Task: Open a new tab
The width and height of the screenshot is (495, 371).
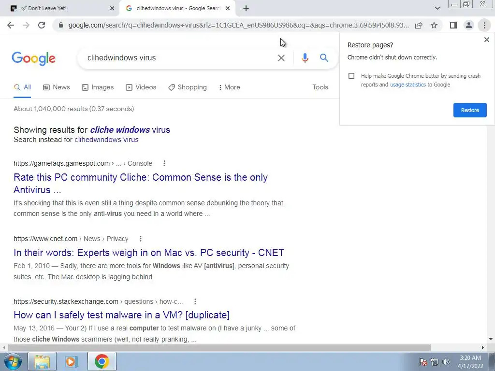Action: tap(246, 9)
